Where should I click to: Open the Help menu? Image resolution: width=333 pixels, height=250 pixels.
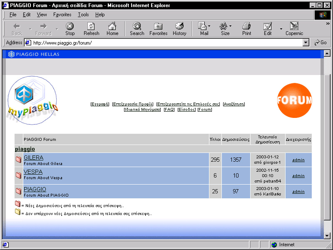point(100,15)
